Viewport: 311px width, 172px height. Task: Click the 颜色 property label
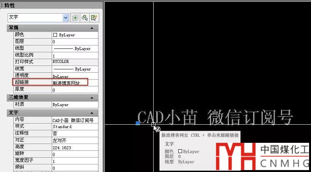[x=19, y=34]
